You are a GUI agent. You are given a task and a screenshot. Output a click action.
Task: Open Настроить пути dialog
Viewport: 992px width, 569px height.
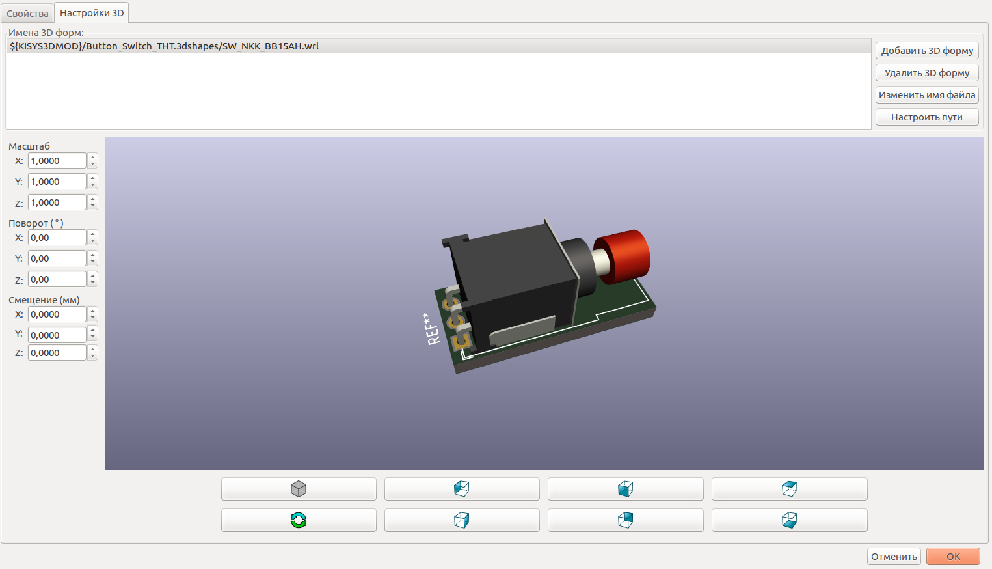[927, 117]
